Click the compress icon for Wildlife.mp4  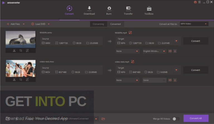[x=170, y=51]
